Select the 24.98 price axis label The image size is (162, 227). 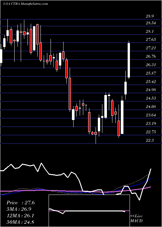(x=151, y=90)
